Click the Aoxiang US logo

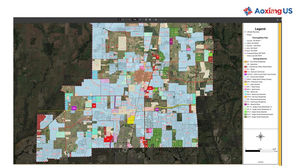[268, 11]
